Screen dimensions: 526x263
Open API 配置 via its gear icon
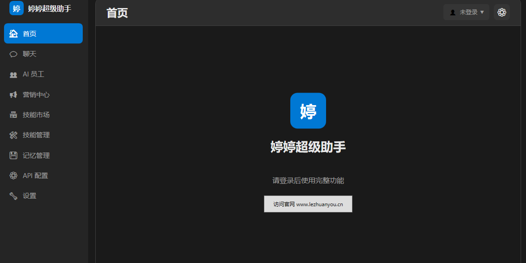[13, 175]
